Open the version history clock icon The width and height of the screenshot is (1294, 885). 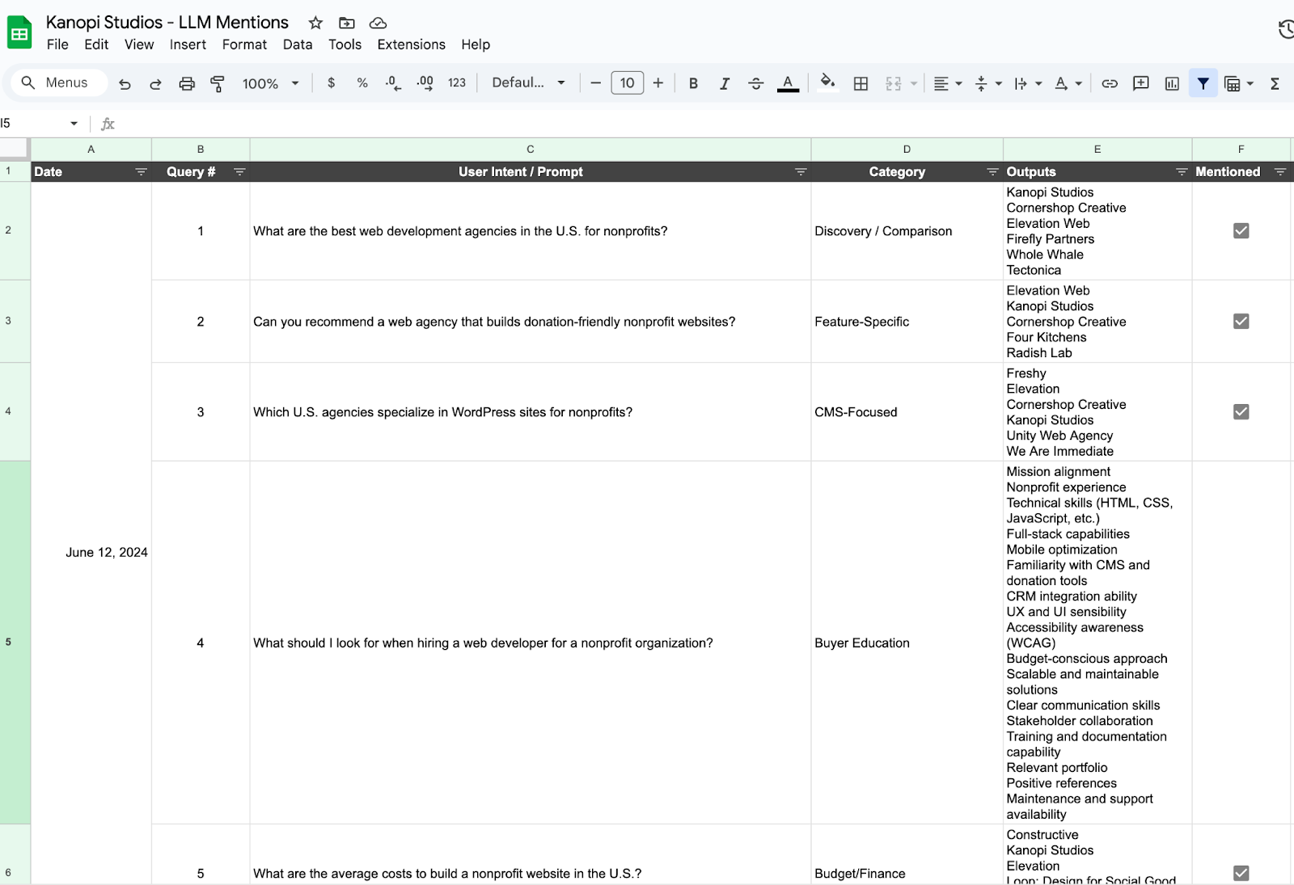1286,30
